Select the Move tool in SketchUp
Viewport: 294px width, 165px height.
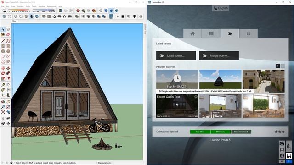tap(3, 68)
